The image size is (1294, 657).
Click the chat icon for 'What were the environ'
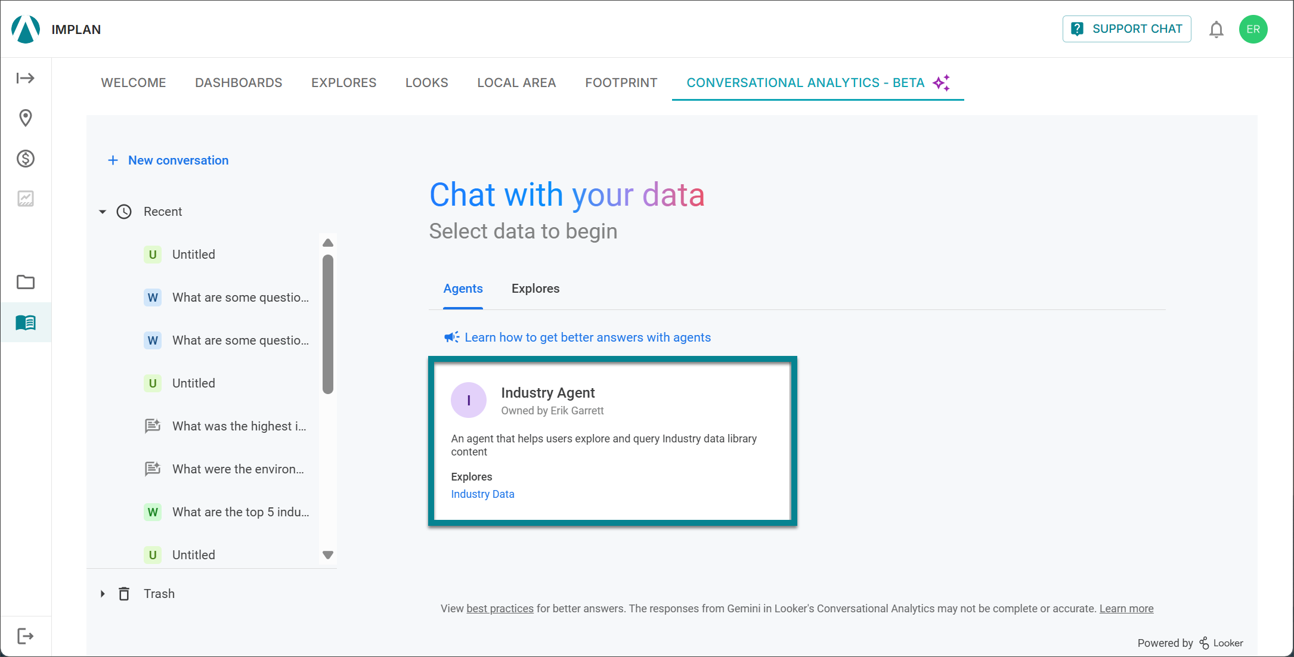pos(153,469)
